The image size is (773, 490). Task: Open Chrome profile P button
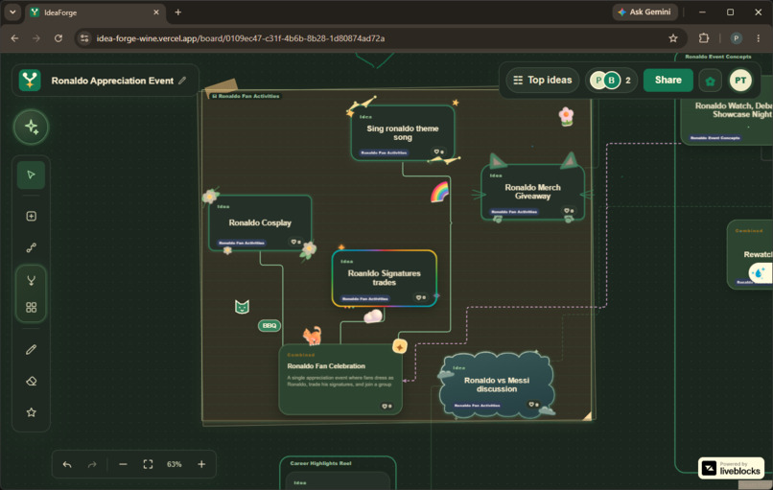[x=736, y=38]
